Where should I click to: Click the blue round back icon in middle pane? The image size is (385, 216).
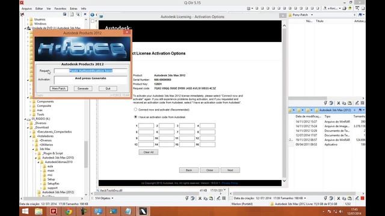(93, 14)
